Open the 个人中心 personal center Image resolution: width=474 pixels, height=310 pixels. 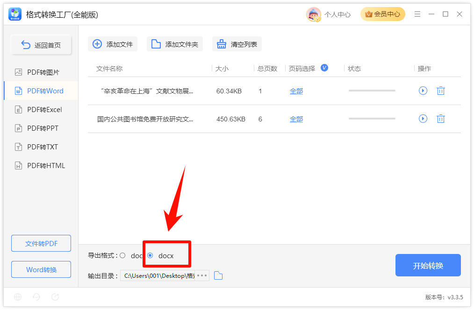pos(338,14)
